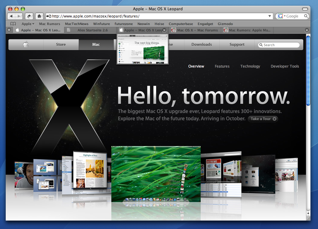Viewport: 318px width, 229px height.
Task: Open the Developer Tools section link
Action: coord(285,66)
